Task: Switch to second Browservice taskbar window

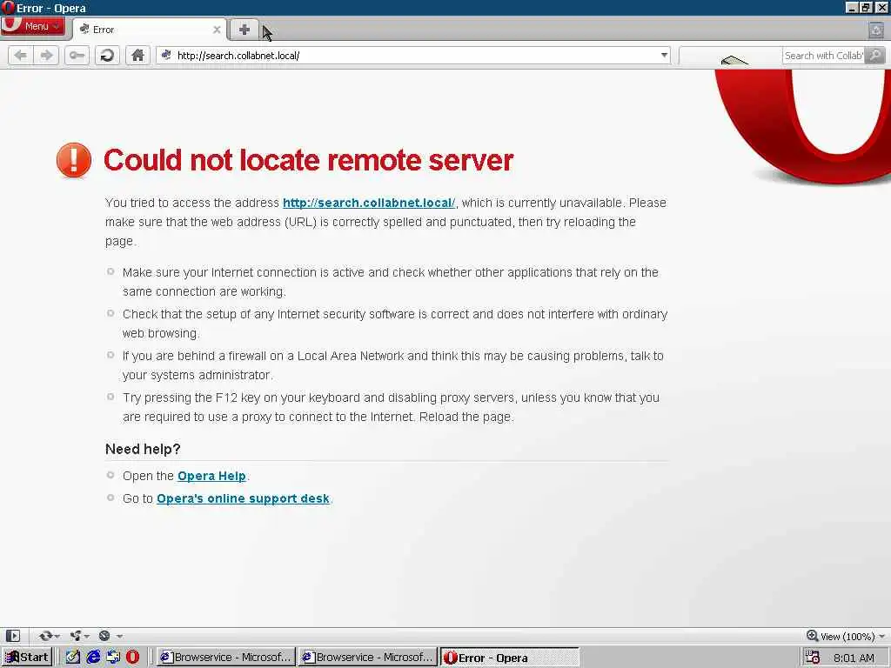Action: 368,658
